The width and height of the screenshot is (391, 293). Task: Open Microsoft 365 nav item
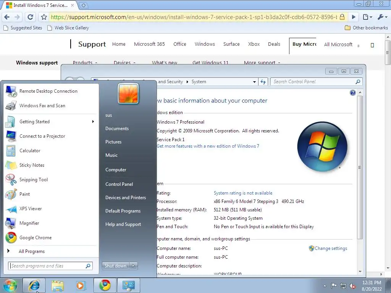(x=149, y=44)
